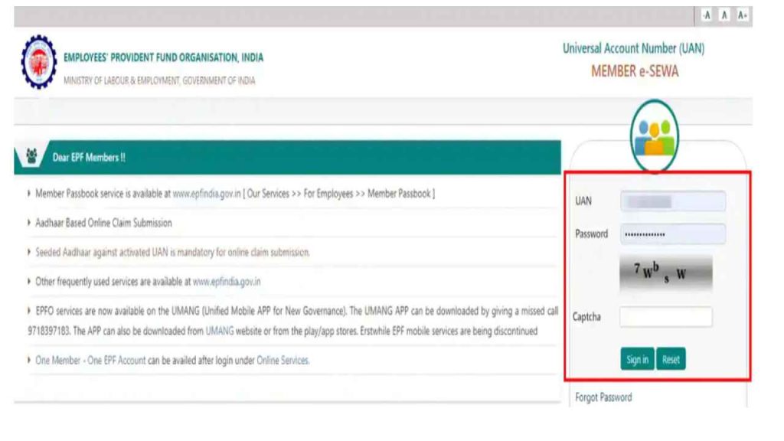Click the Sign in button
The width and height of the screenshot is (784, 441).
(637, 359)
